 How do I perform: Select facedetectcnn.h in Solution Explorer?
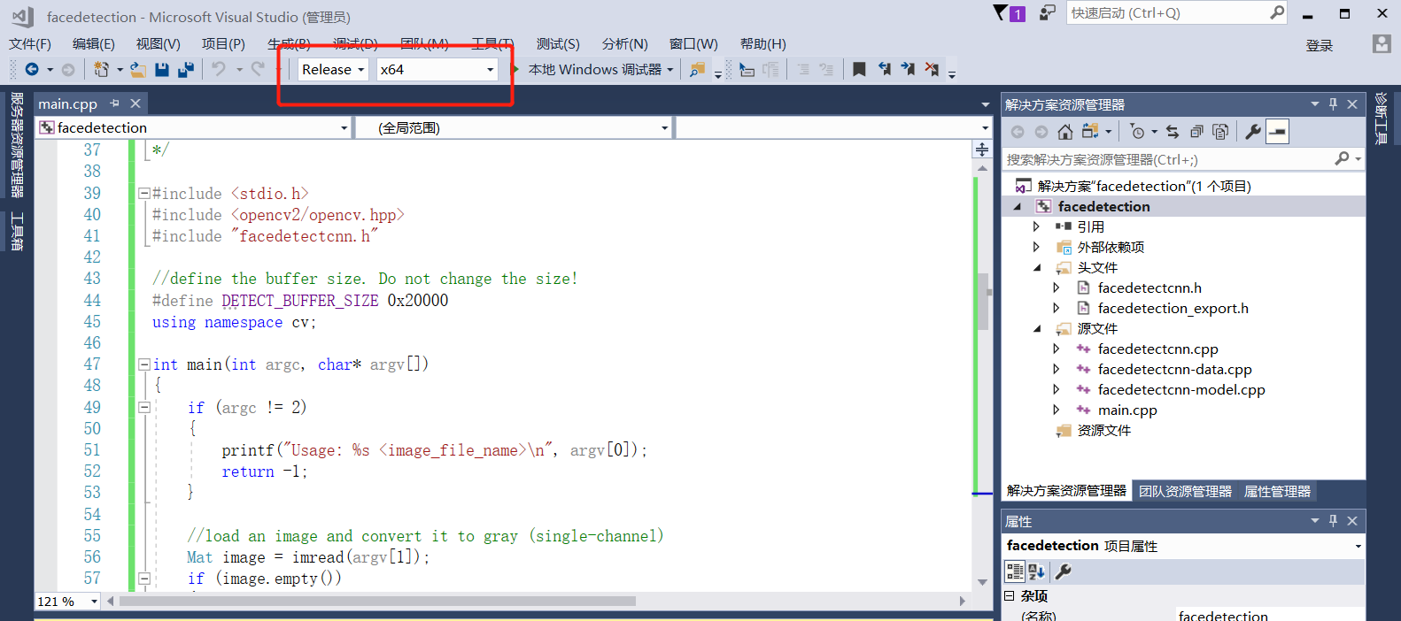[1149, 287]
